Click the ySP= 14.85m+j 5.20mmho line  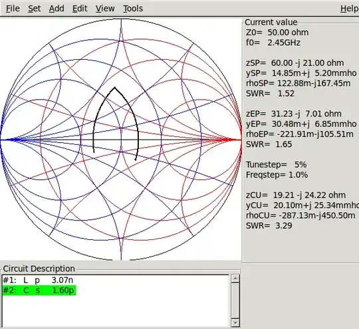[x=301, y=73]
